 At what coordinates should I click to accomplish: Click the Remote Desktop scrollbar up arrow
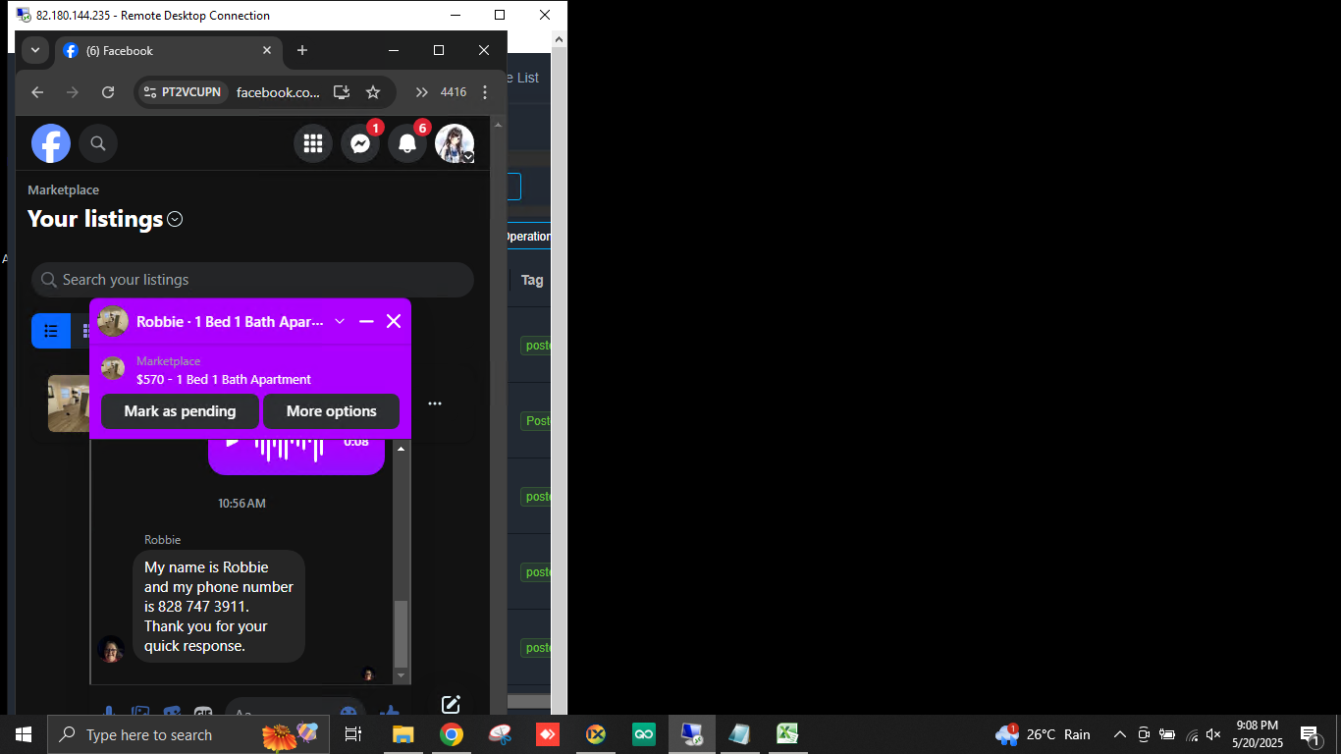point(559,40)
